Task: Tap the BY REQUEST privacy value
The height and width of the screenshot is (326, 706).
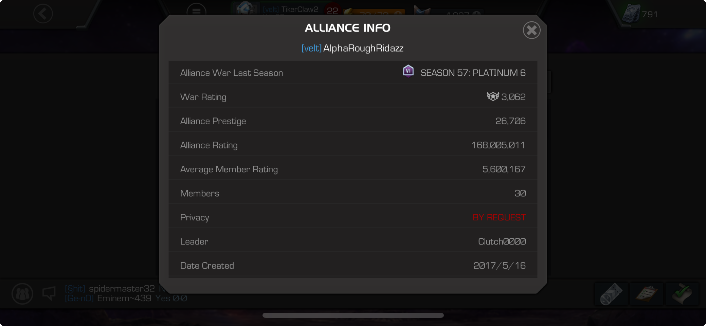Action: [499, 217]
